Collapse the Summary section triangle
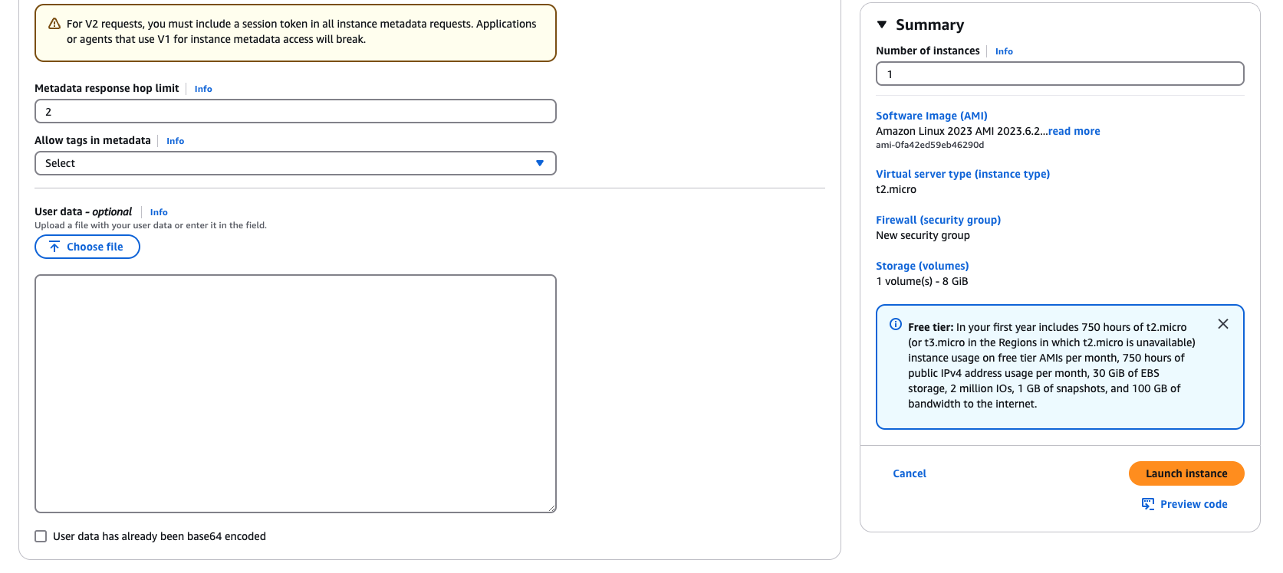The image size is (1283, 573). [x=882, y=25]
